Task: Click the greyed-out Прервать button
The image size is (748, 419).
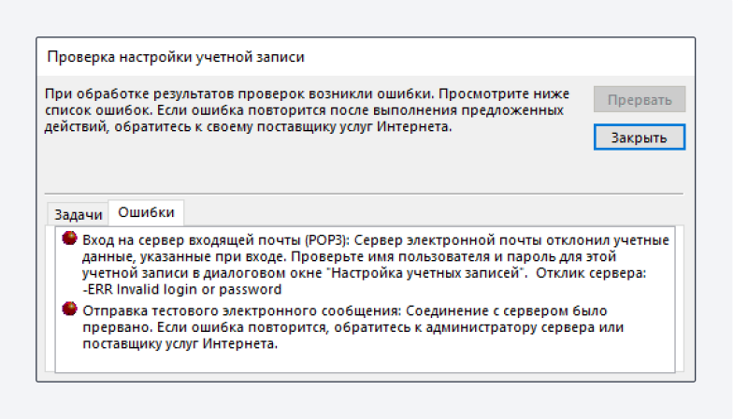Action: [640, 99]
